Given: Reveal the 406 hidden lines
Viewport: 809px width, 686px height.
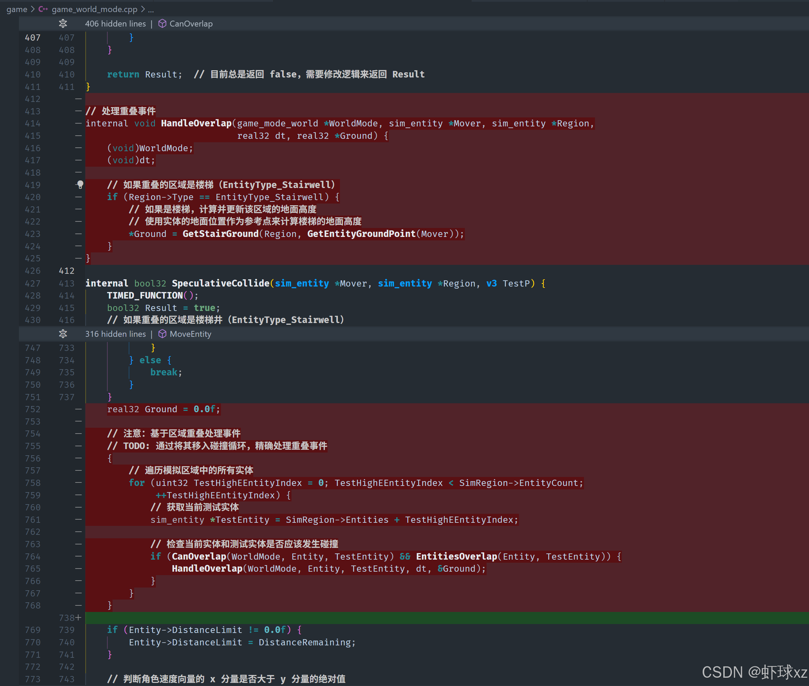Looking at the screenshot, I should (x=115, y=24).
